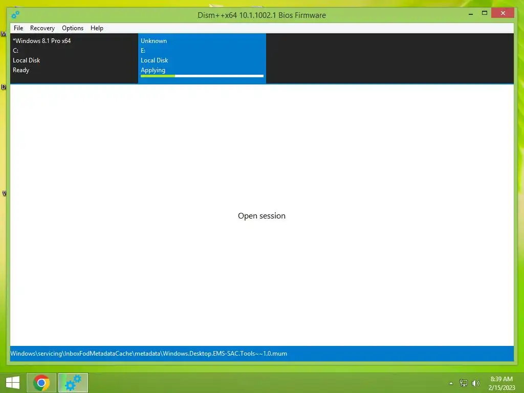Select the Windows 8.1 Pro x64 image tile
524x393 pixels.
[74, 58]
